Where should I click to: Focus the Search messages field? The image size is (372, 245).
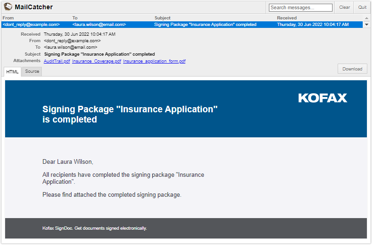[x=300, y=7]
